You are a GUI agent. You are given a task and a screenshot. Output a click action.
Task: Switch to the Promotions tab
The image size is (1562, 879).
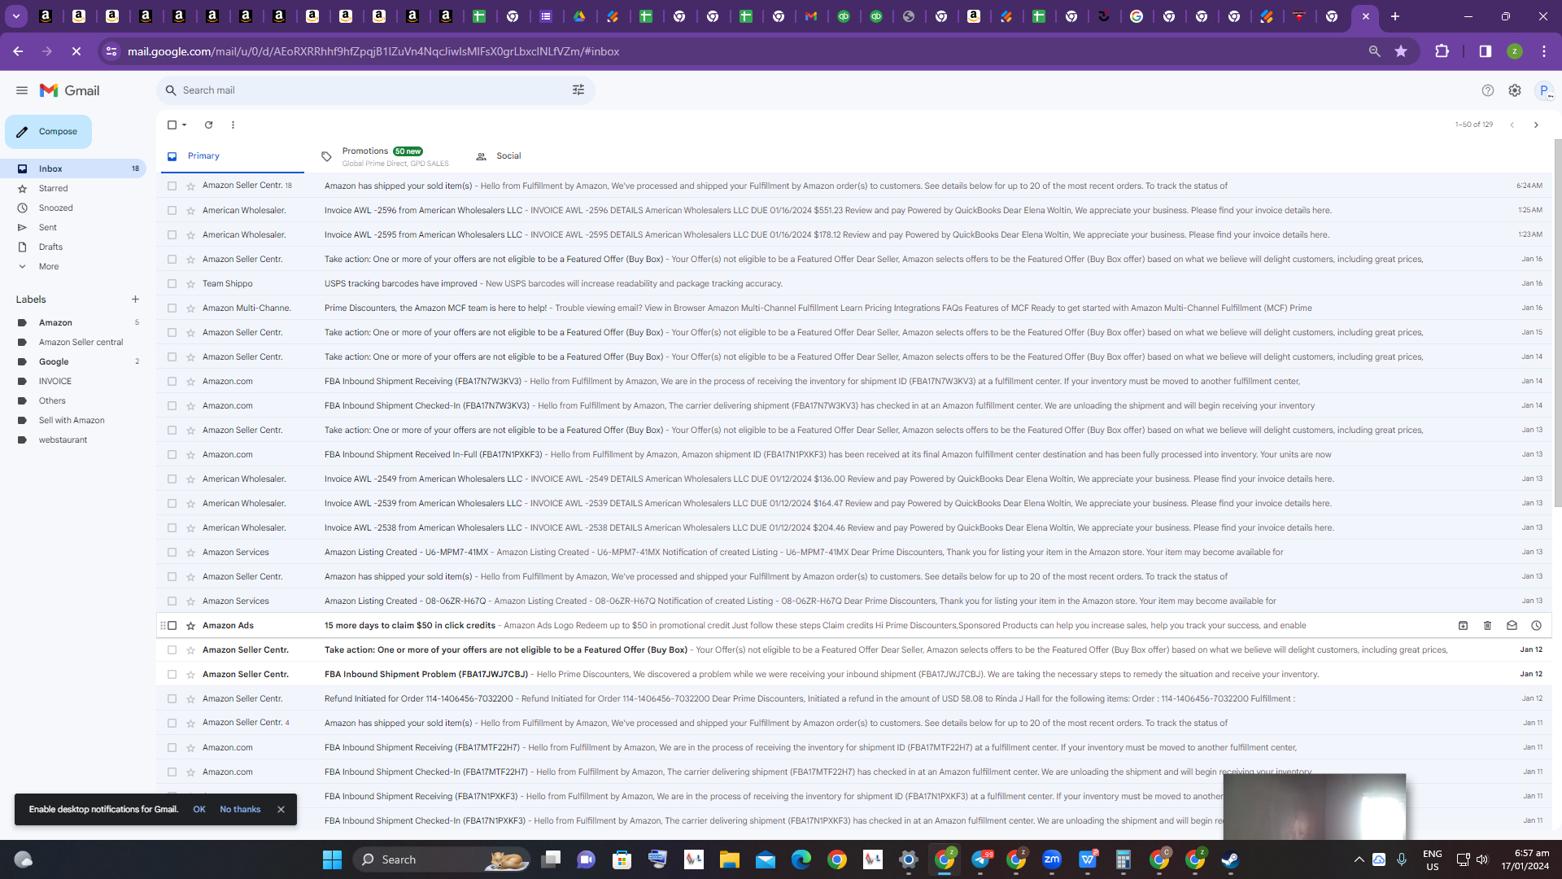tap(386, 155)
